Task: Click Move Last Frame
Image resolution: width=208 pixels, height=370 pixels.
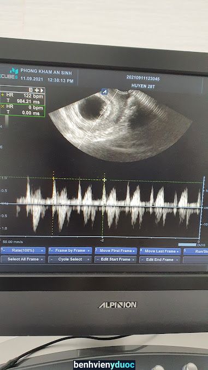Action: pos(160,251)
